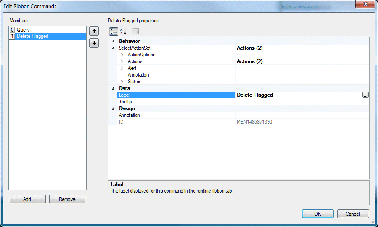Viewport: 378px width, 227px height.
Task: Collapse the Data category
Action: click(113, 88)
